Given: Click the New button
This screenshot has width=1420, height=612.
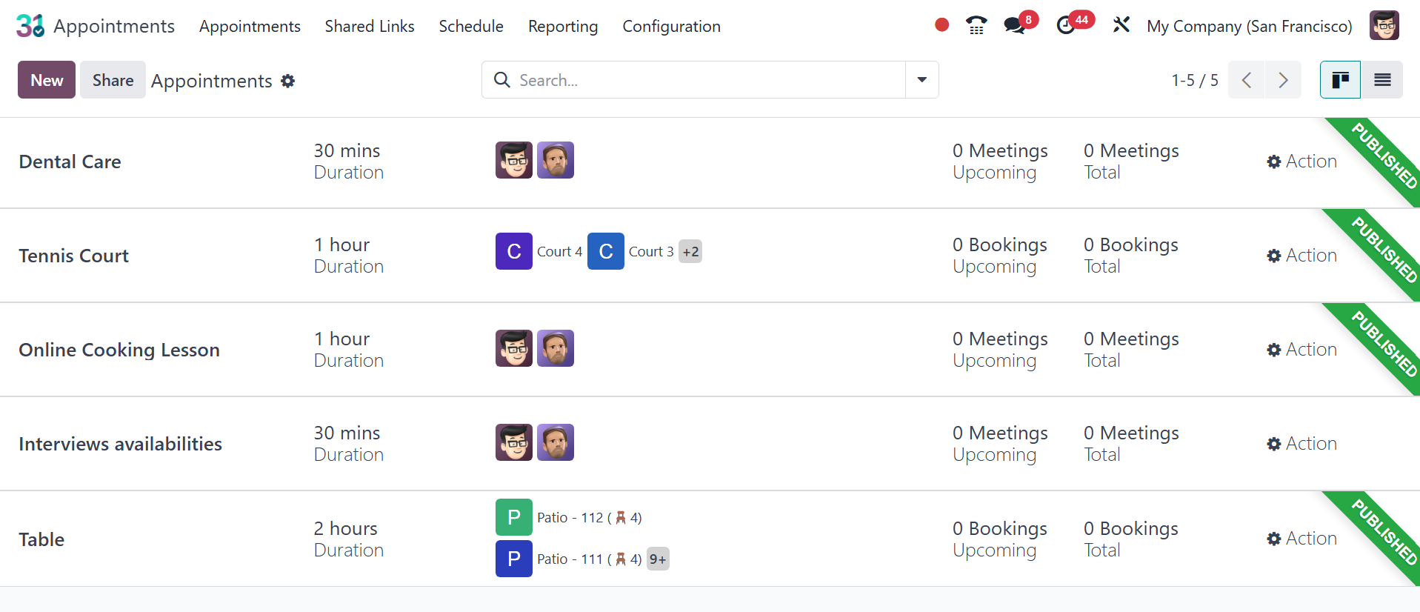Looking at the screenshot, I should tap(47, 80).
